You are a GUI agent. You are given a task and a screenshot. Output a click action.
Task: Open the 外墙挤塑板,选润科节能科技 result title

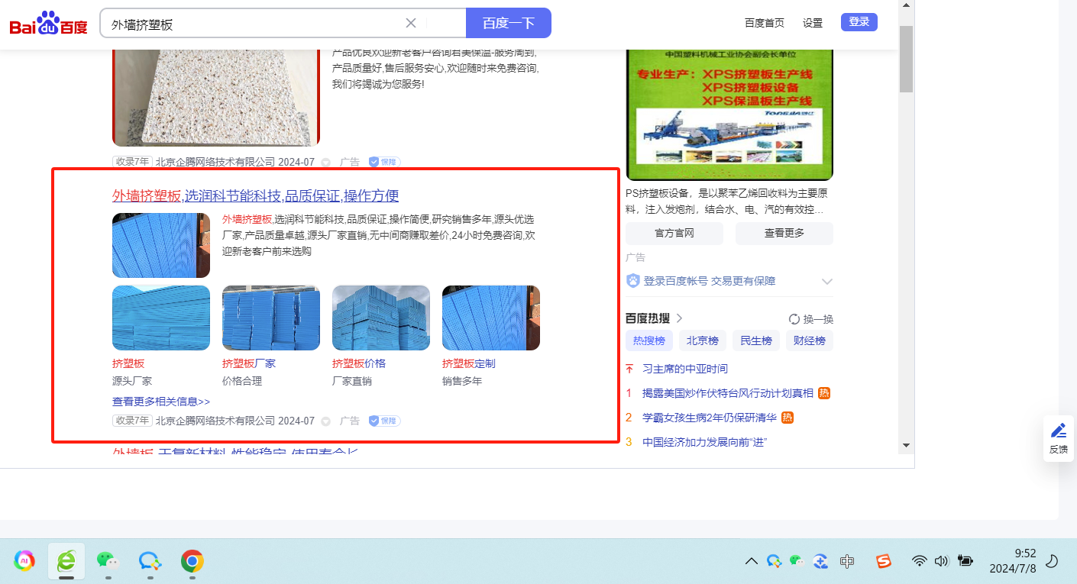pos(256,195)
